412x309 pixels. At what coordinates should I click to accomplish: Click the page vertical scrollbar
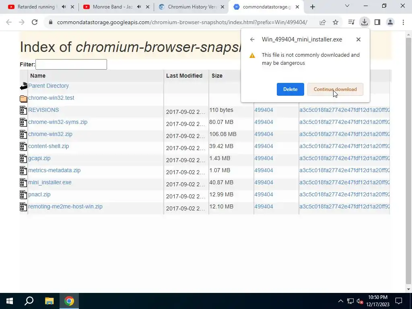408,160
